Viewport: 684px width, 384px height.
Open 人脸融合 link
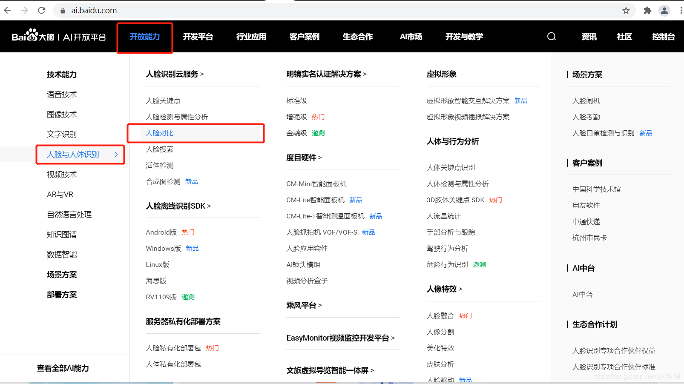click(x=440, y=316)
